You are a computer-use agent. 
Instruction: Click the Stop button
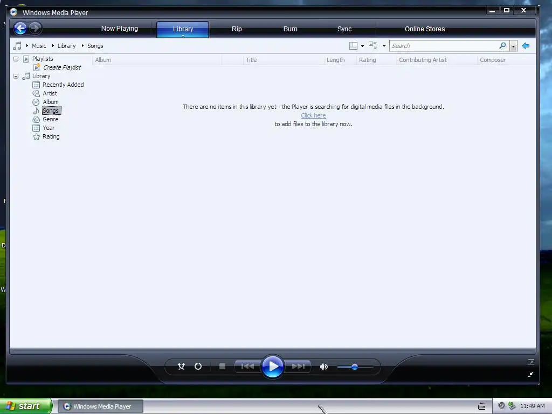(222, 367)
